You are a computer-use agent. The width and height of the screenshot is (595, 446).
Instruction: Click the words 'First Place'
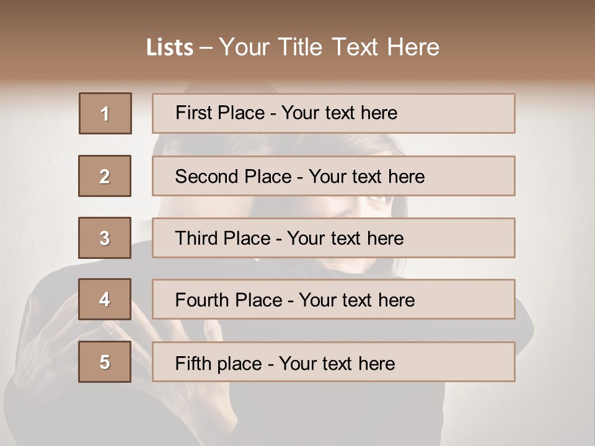220,113
